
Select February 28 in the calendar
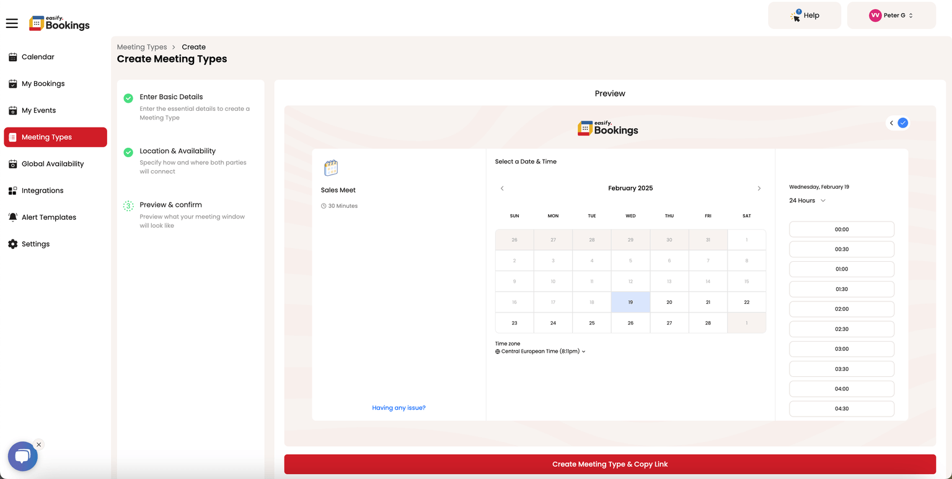[x=708, y=323]
